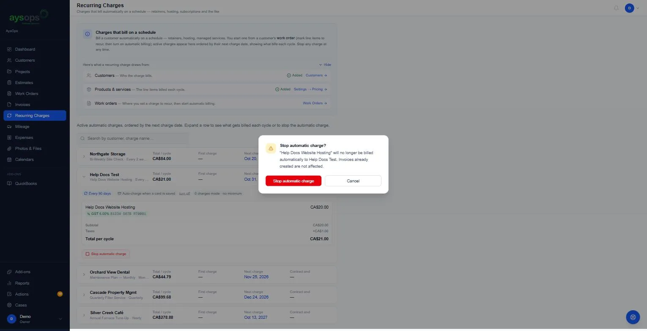
Task: Expand the Silver Creek Café row
Action: pyautogui.click(x=84, y=315)
